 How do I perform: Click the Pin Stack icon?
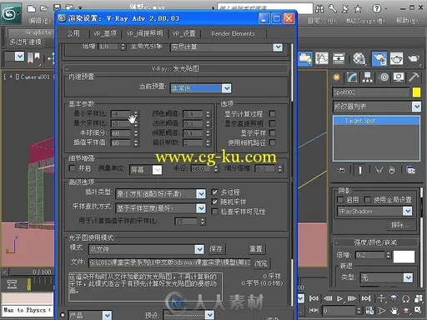342,170
